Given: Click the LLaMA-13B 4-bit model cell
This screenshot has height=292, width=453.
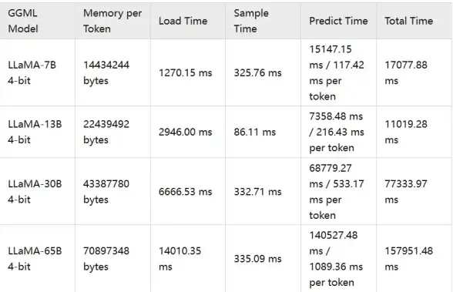Looking at the screenshot, I should point(37,132).
